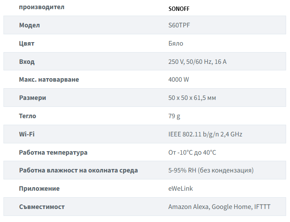Select the Amazon Alexa, Google Home, IFTTT text
The height and width of the screenshot is (222, 290).
coord(219,207)
